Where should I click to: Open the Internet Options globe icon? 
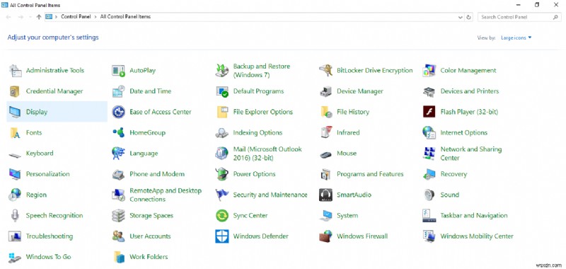(x=429, y=132)
